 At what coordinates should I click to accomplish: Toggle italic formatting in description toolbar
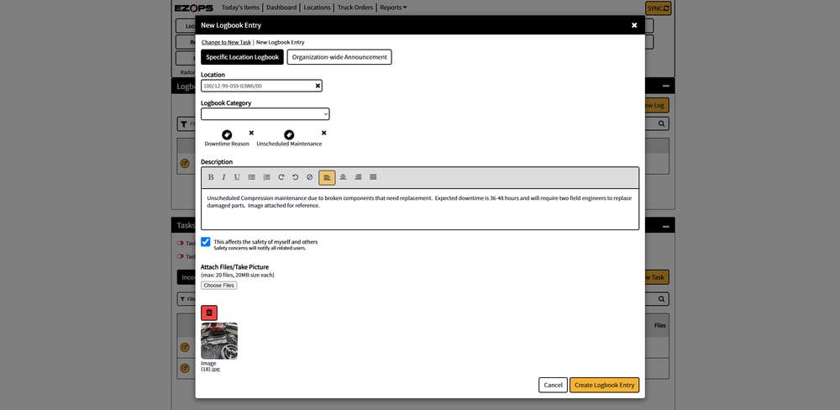click(x=224, y=177)
